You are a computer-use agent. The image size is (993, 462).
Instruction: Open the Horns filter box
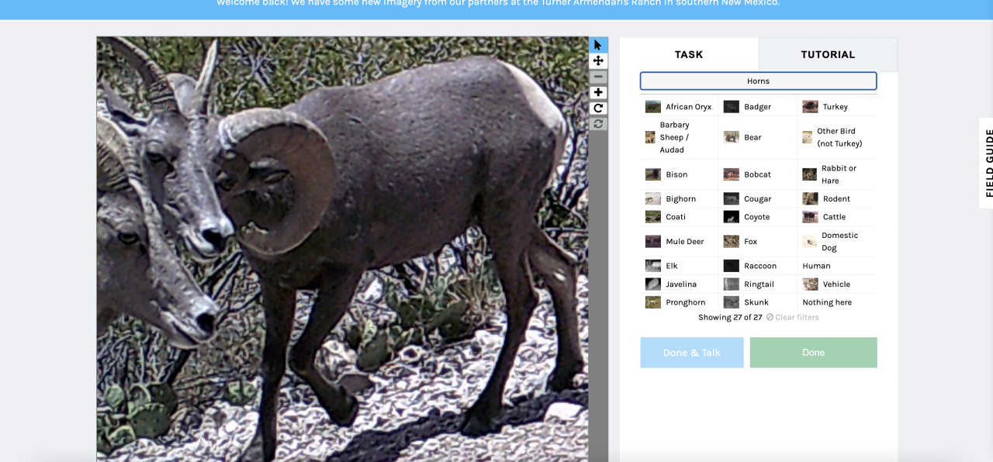click(x=758, y=81)
